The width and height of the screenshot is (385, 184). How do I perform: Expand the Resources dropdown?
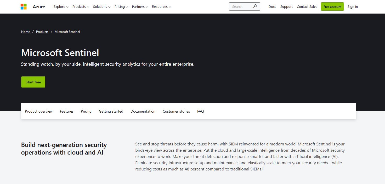click(161, 7)
